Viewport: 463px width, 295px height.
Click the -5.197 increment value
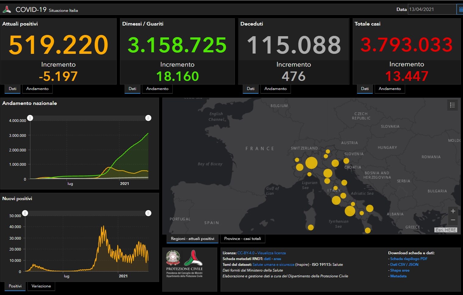point(58,76)
